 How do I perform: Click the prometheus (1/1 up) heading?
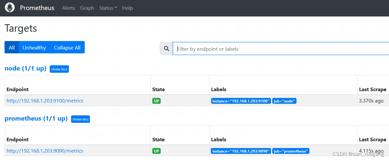click(36, 118)
